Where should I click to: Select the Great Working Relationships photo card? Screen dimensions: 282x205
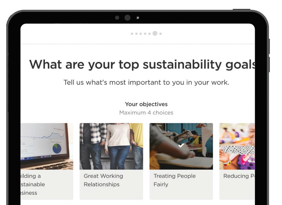111,146
